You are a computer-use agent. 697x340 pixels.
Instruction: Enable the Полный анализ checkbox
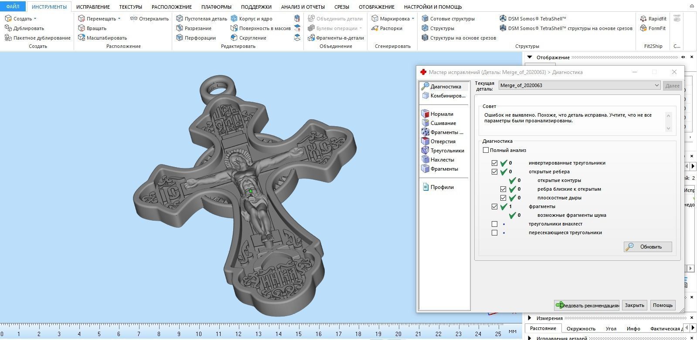tap(486, 150)
